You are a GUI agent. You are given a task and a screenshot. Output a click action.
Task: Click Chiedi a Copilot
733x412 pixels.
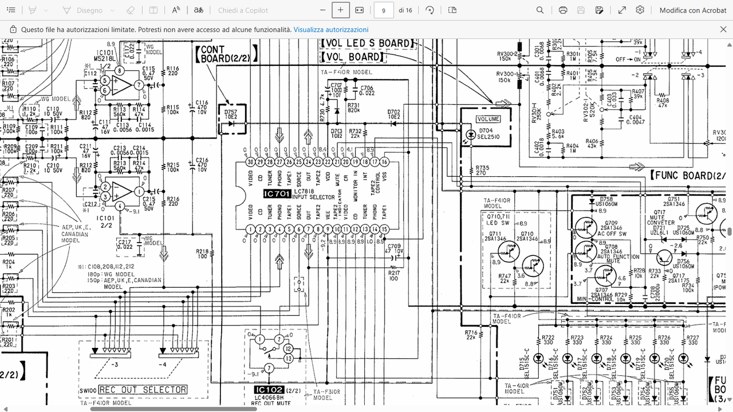(x=243, y=10)
